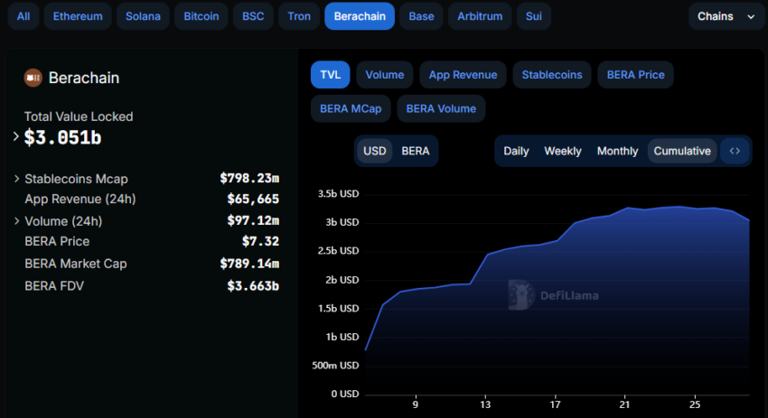The image size is (768, 418).
Task: Toggle the BERA Volume chart metric
Action: click(x=441, y=108)
